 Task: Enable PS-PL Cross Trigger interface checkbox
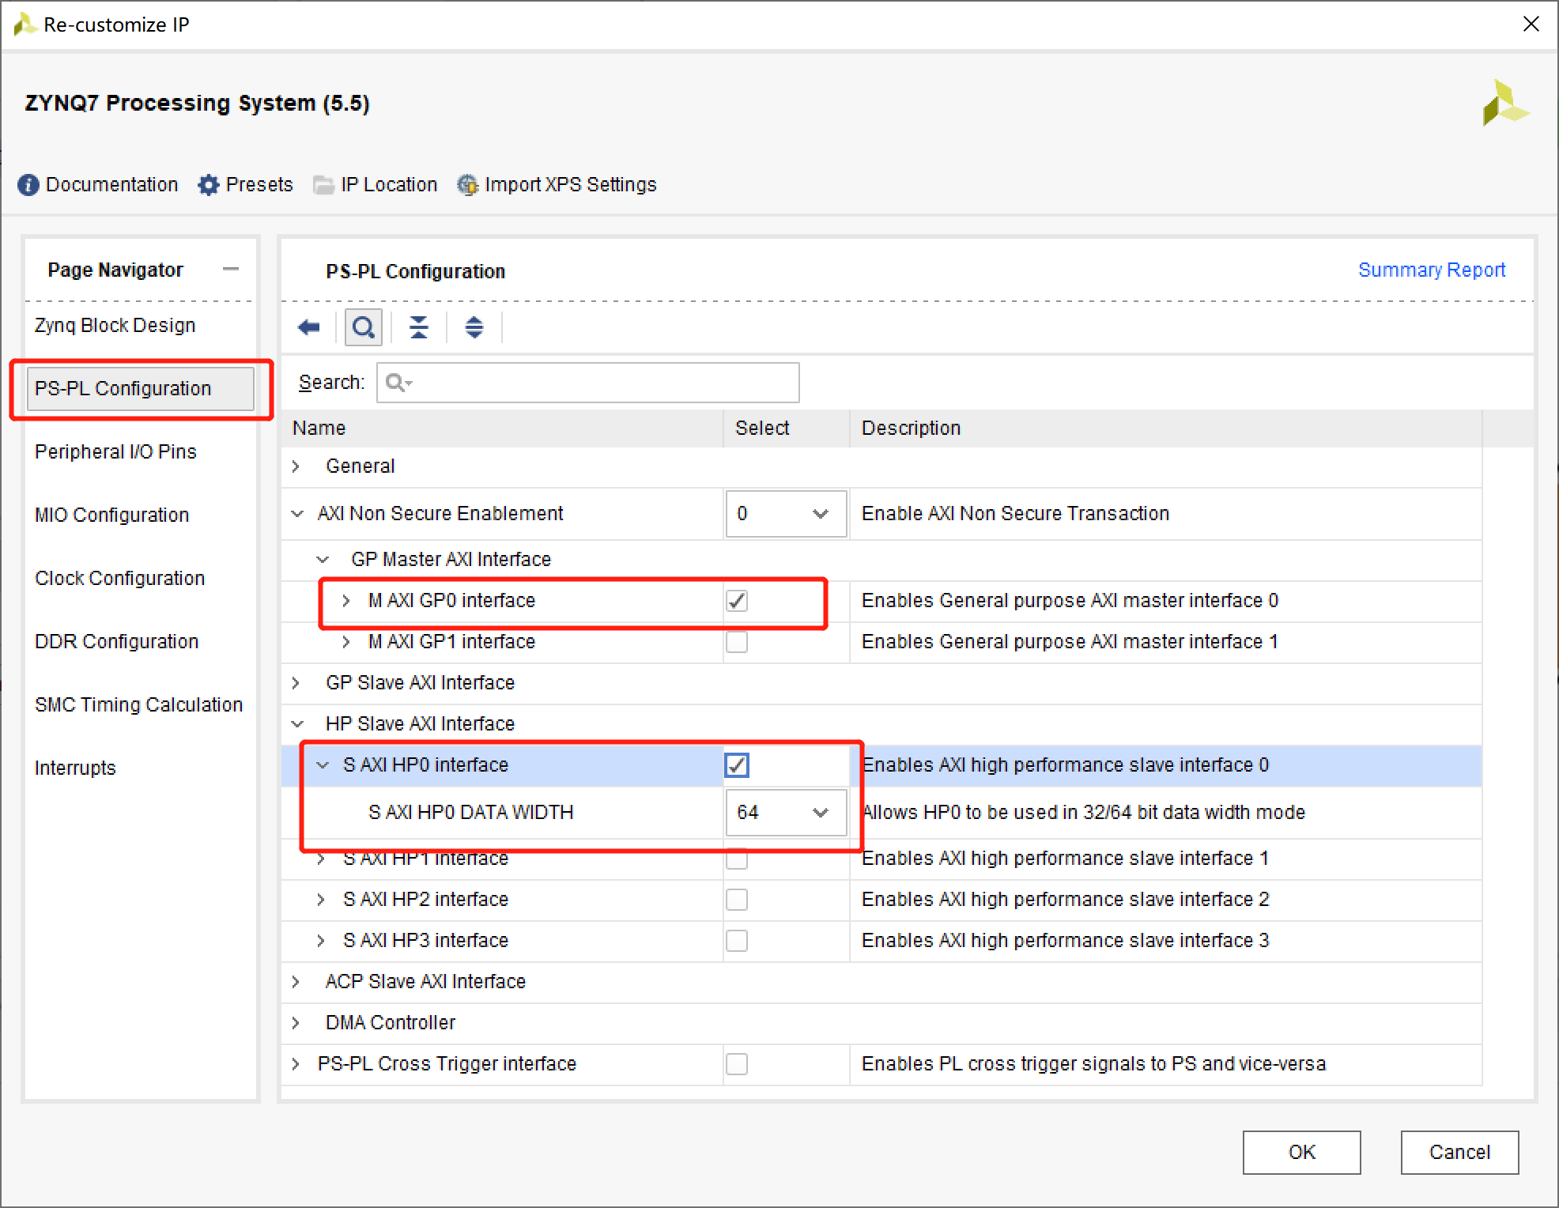pyautogui.click(x=737, y=1064)
